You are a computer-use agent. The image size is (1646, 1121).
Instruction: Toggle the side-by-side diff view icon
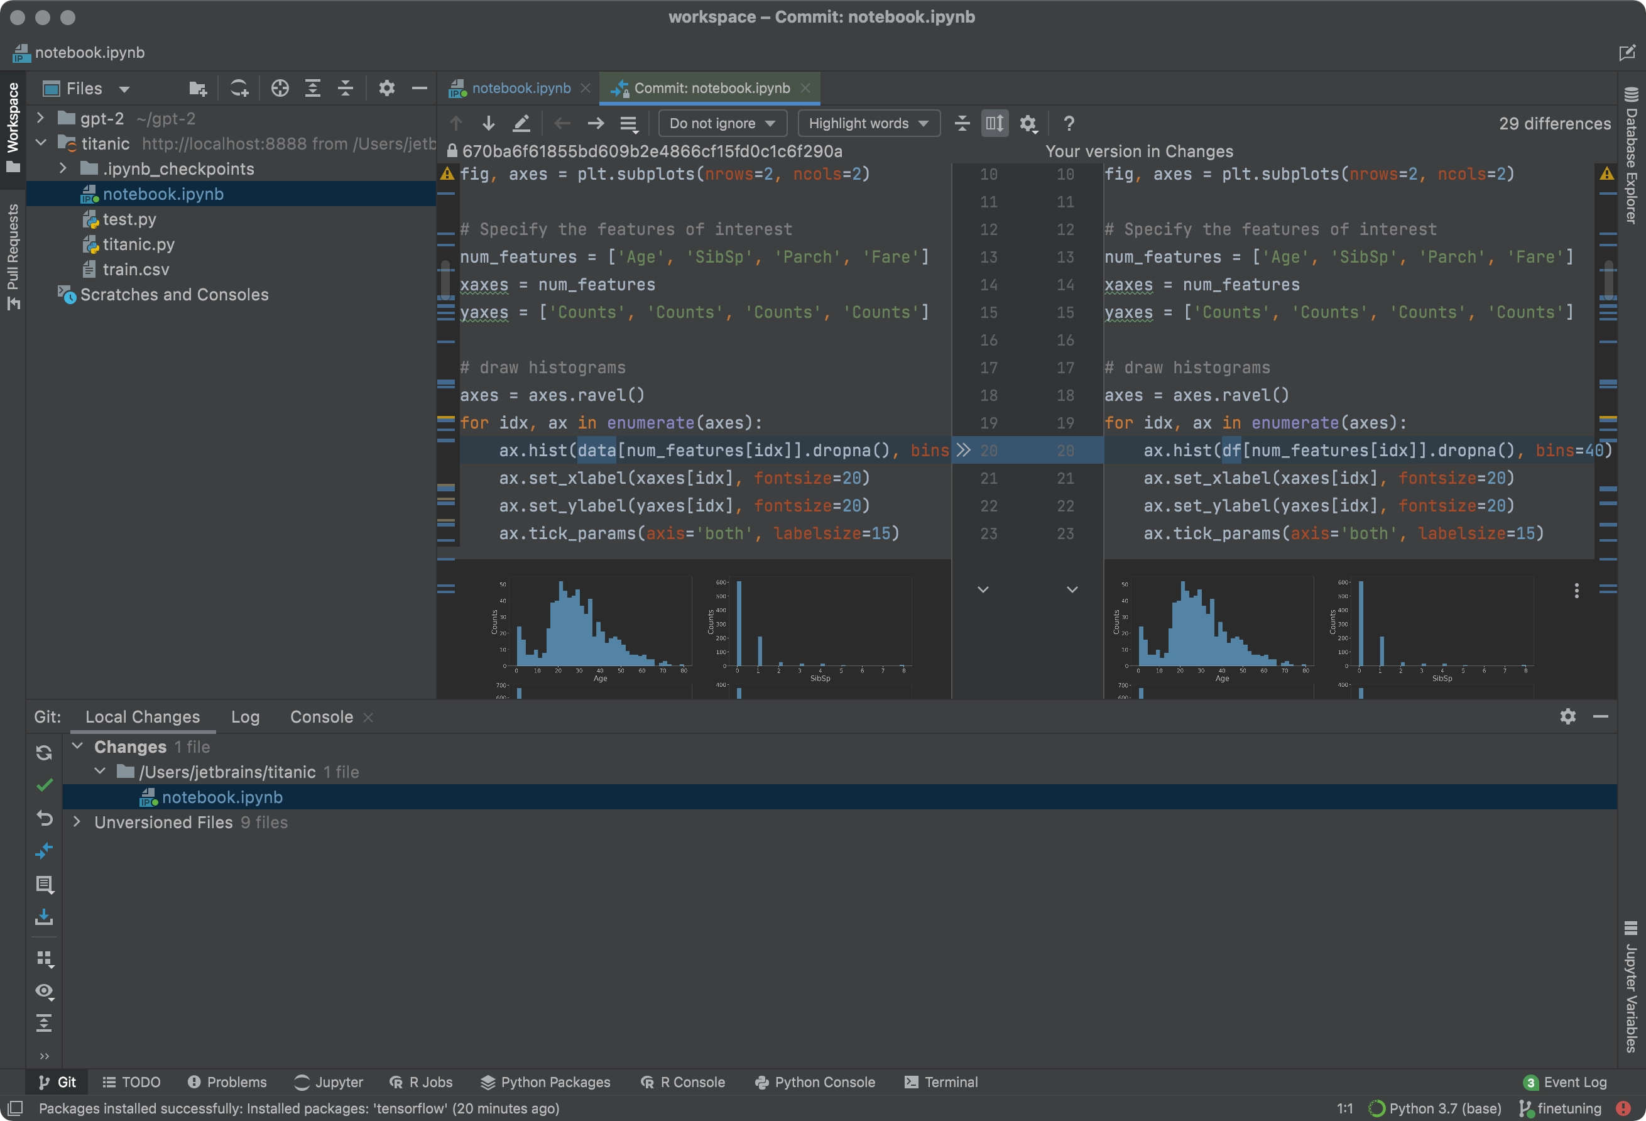tap(993, 123)
